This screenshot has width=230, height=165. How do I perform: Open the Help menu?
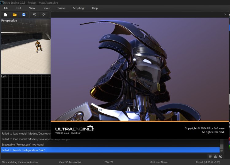95,8
